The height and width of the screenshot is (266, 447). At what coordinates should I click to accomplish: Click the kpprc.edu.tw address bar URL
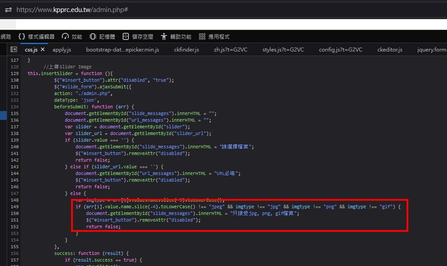click(x=72, y=10)
